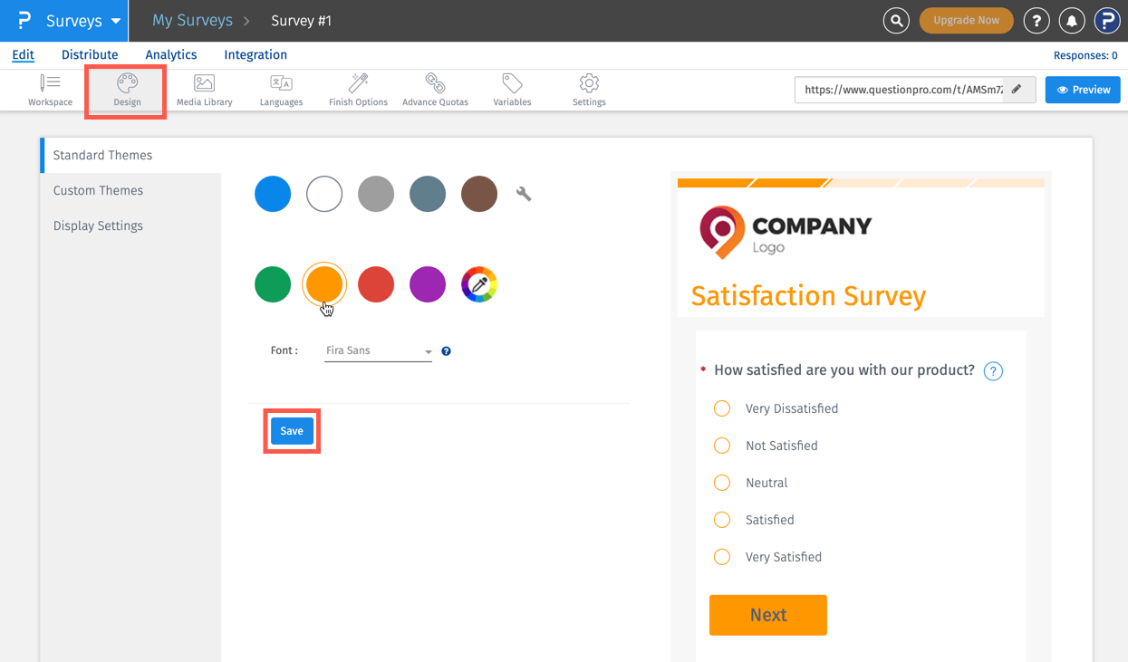Image resolution: width=1128 pixels, height=662 pixels.
Task: Open the Media Library
Action: (204, 90)
